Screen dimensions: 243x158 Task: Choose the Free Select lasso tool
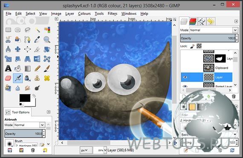(x=27, y=30)
